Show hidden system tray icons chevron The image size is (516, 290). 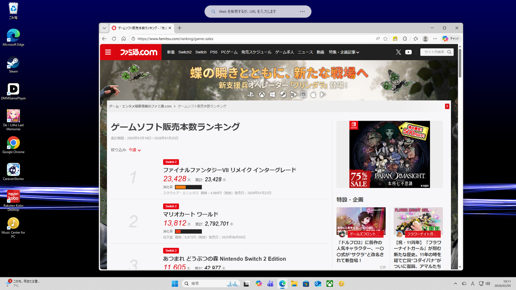[455, 283]
